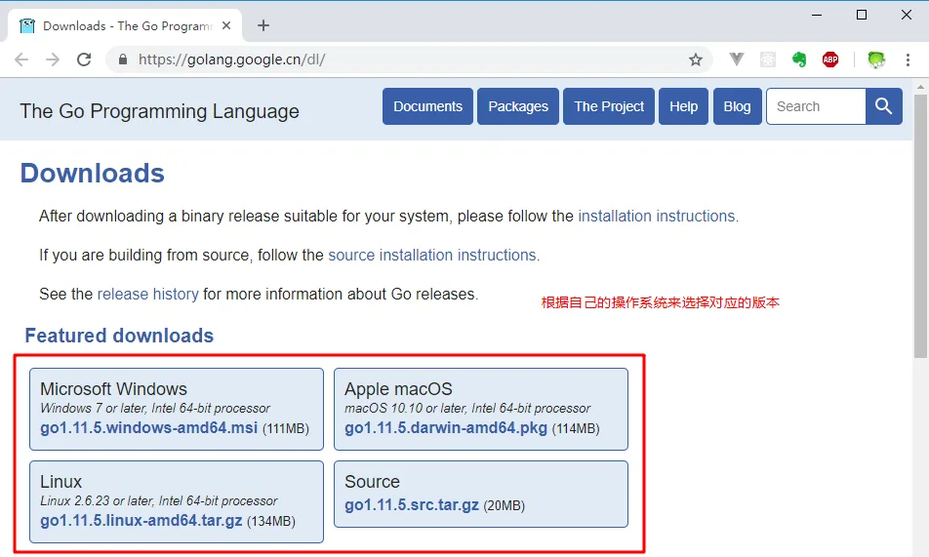
Task: Open the React developer tools extension
Action: click(x=768, y=60)
